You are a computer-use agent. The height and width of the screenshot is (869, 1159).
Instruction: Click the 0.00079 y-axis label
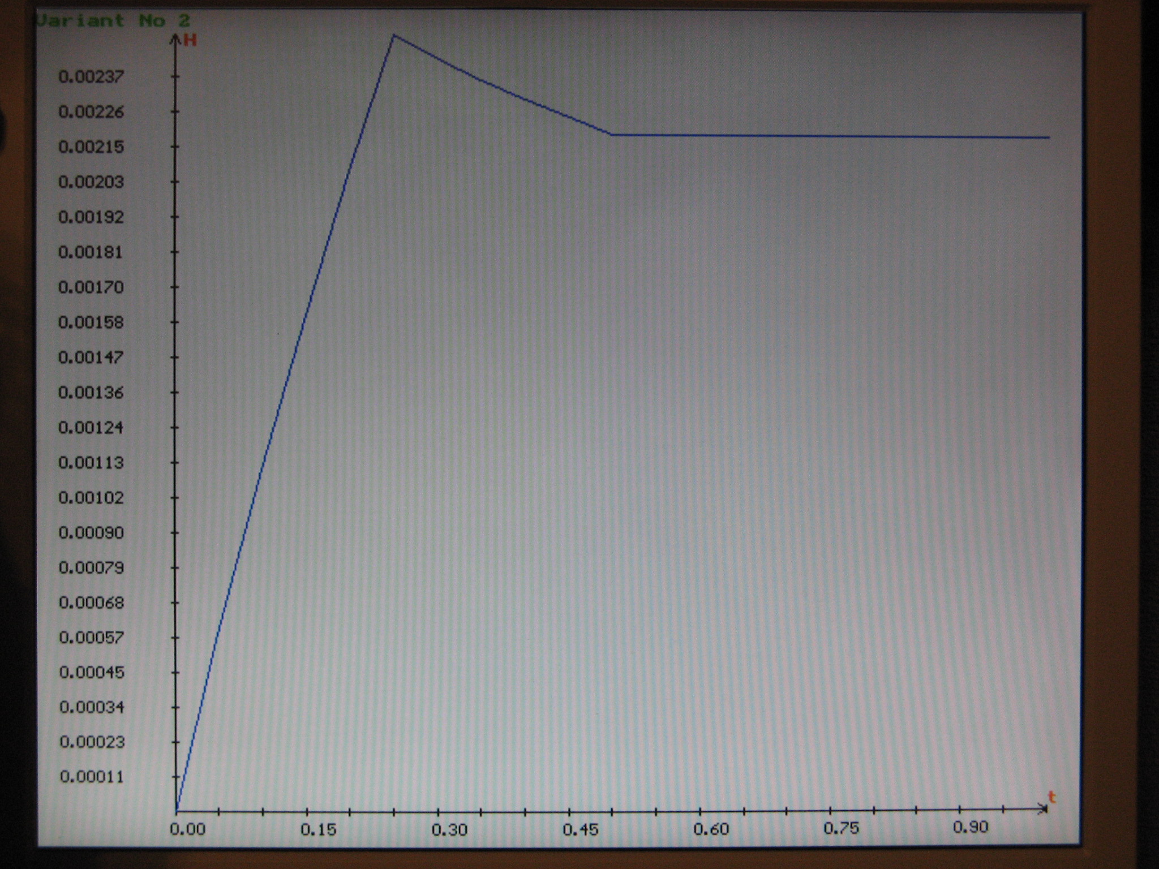click(x=91, y=567)
